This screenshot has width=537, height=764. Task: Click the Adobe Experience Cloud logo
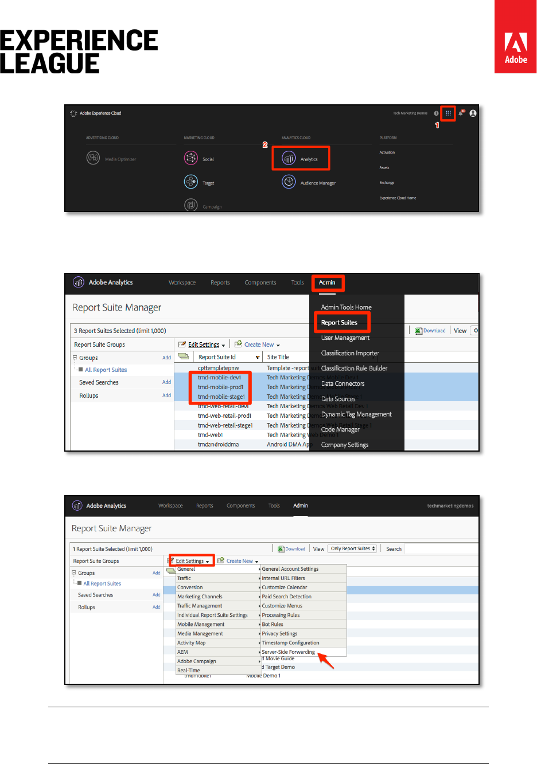click(x=73, y=113)
